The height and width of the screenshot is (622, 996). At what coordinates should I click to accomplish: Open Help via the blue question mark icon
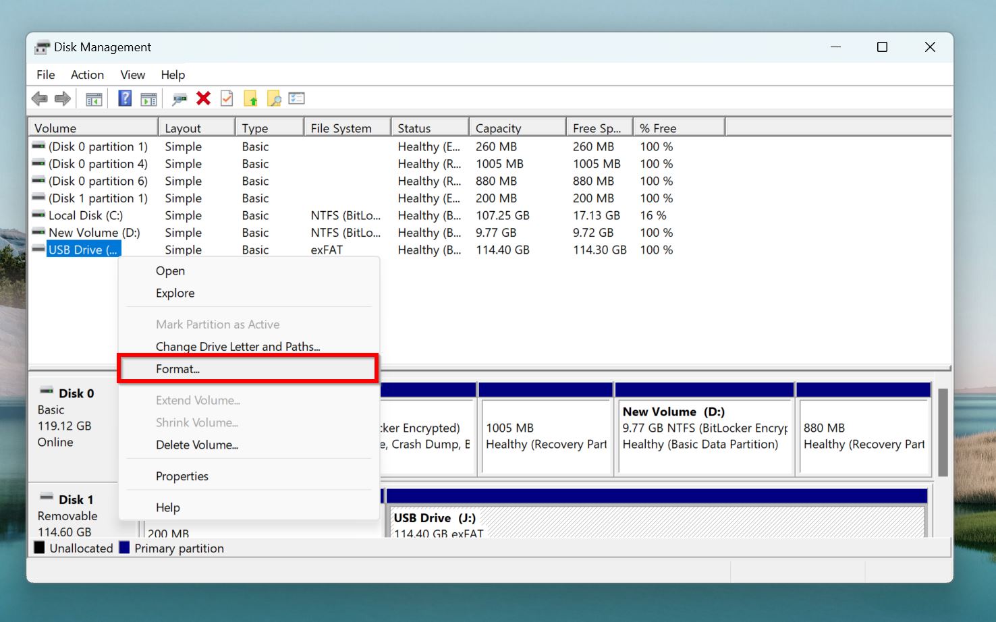pos(125,98)
